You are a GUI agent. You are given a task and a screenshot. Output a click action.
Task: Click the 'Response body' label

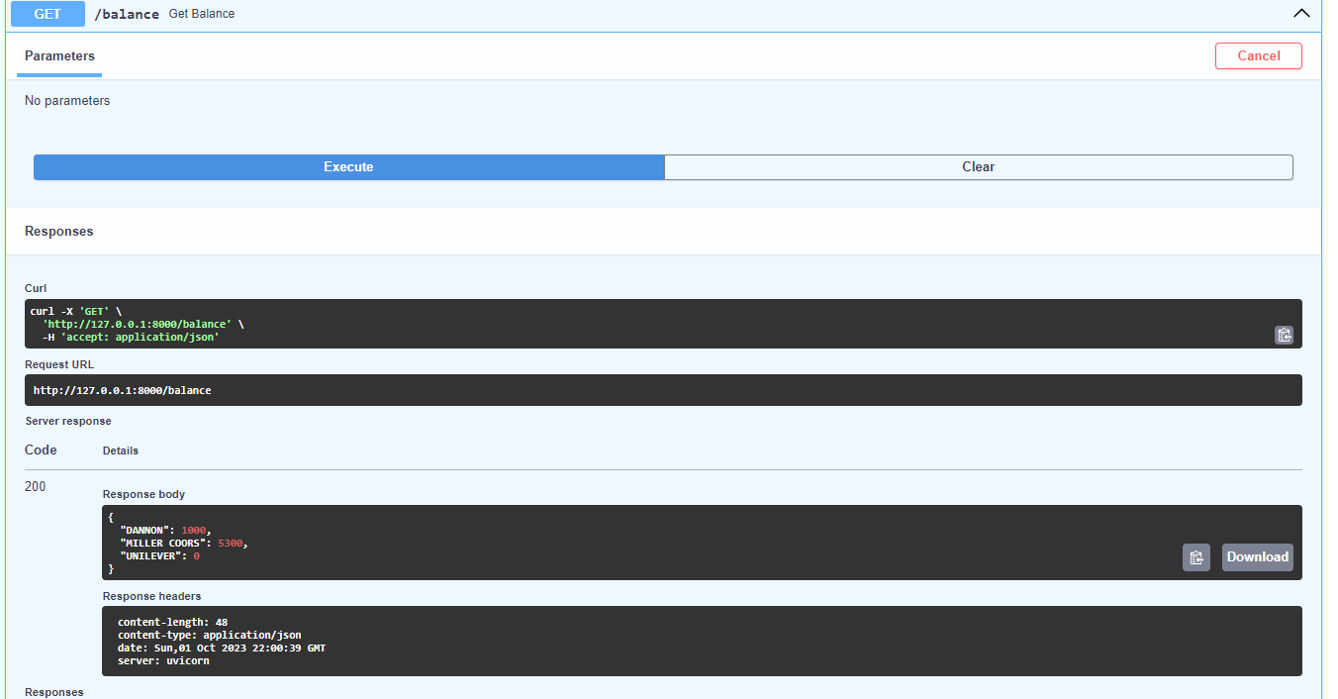pyautogui.click(x=144, y=494)
